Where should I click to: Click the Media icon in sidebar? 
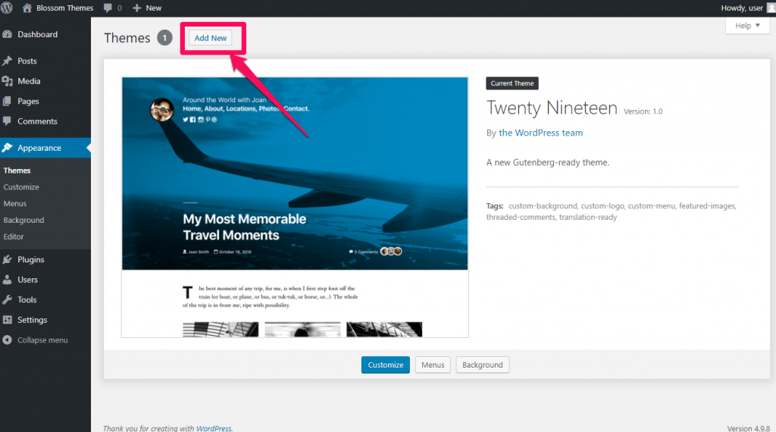(8, 81)
